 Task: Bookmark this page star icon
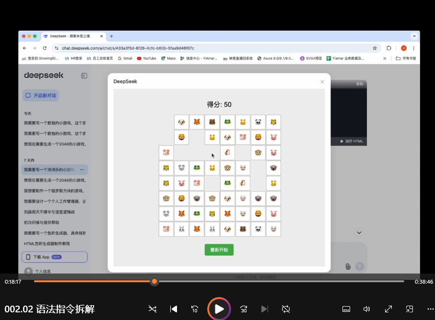coord(375,48)
